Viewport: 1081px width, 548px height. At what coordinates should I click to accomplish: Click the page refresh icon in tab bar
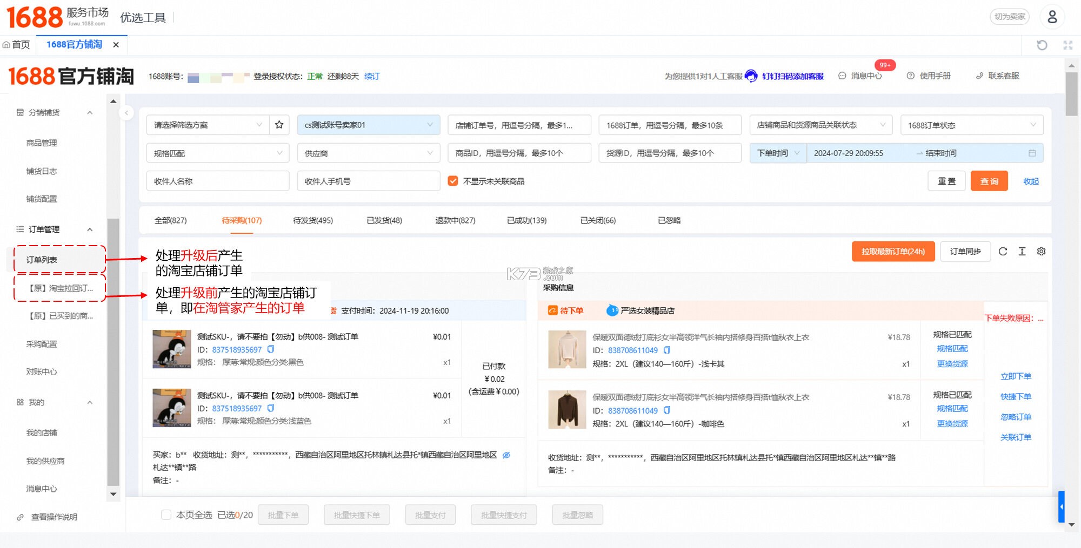(1042, 45)
